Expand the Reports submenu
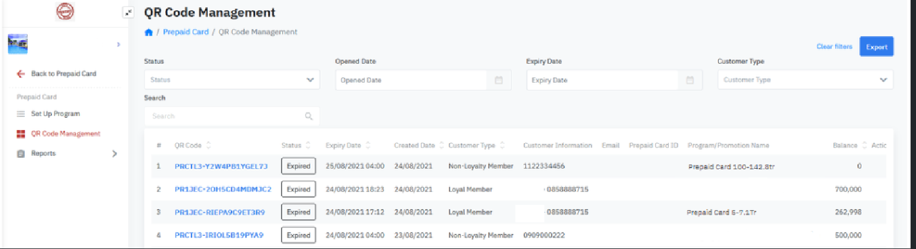 coord(115,154)
